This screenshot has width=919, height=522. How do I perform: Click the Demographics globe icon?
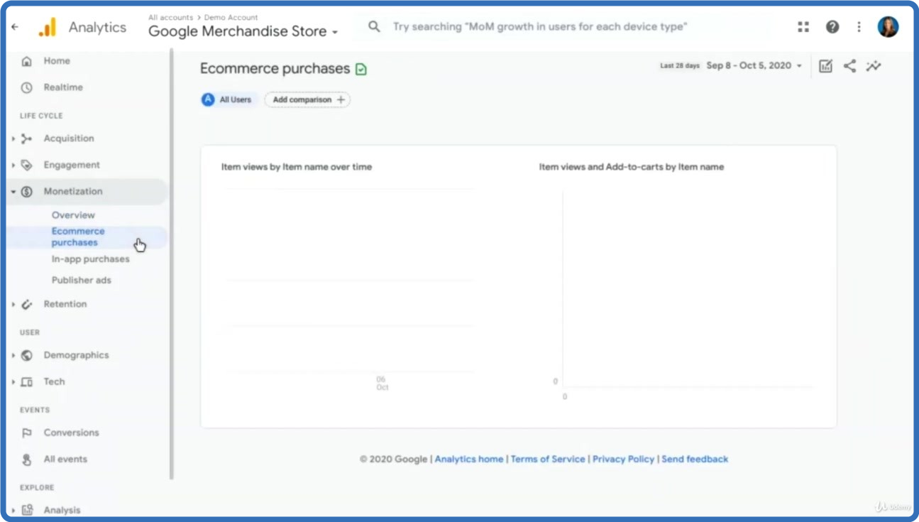point(27,355)
